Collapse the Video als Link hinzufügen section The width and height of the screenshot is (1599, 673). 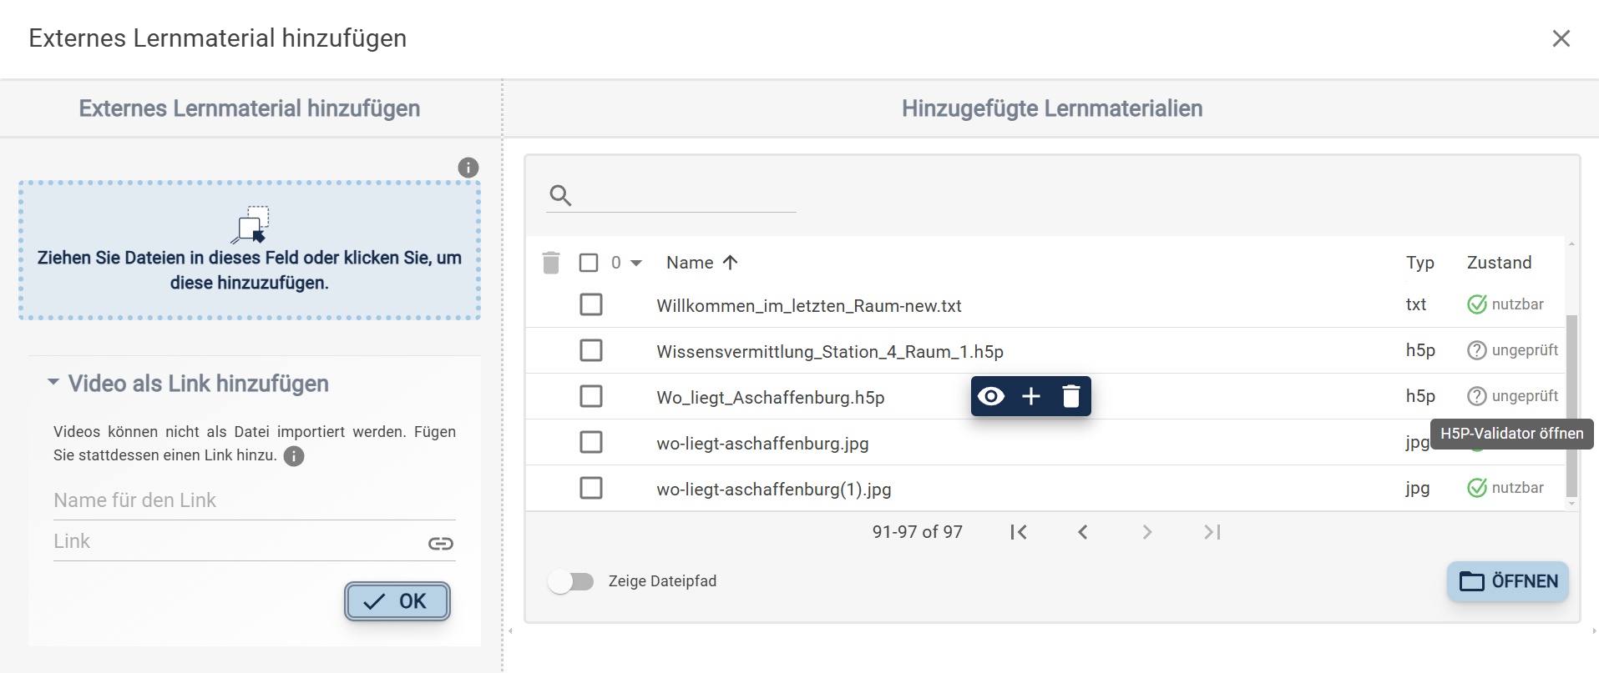[x=53, y=382]
